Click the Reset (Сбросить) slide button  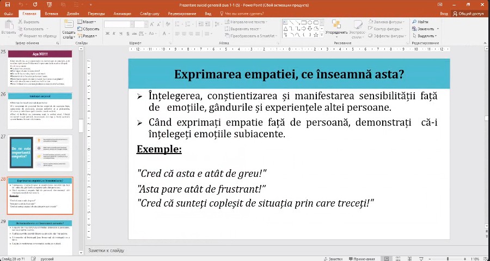(90, 29)
